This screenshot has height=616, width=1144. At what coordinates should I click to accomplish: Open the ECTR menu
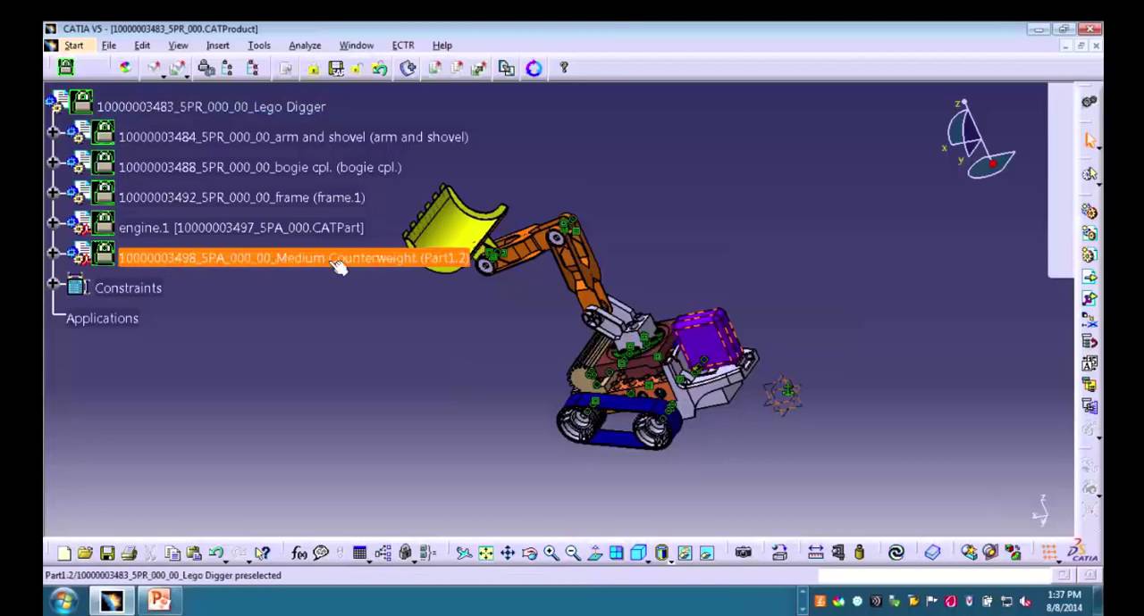(403, 46)
